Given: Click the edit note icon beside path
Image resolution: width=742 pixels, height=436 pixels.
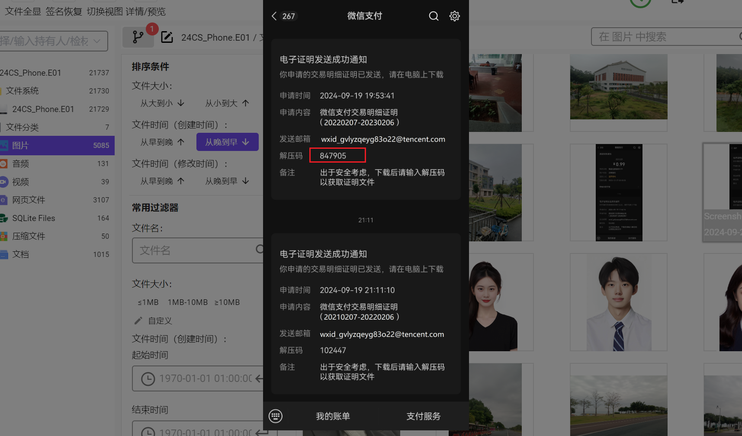Looking at the screenshot, I should (167, 37).
